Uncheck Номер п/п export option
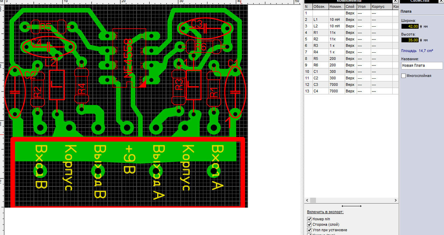 (x=309, y=219)
